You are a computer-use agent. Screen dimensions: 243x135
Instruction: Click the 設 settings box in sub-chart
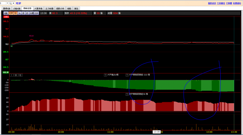coord(16,75)
